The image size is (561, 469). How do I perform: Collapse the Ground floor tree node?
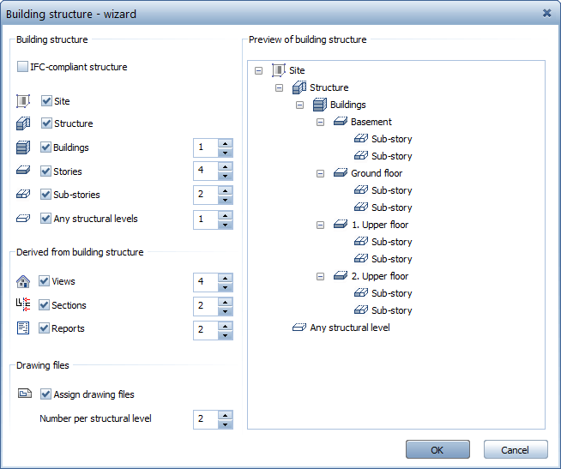321,174
